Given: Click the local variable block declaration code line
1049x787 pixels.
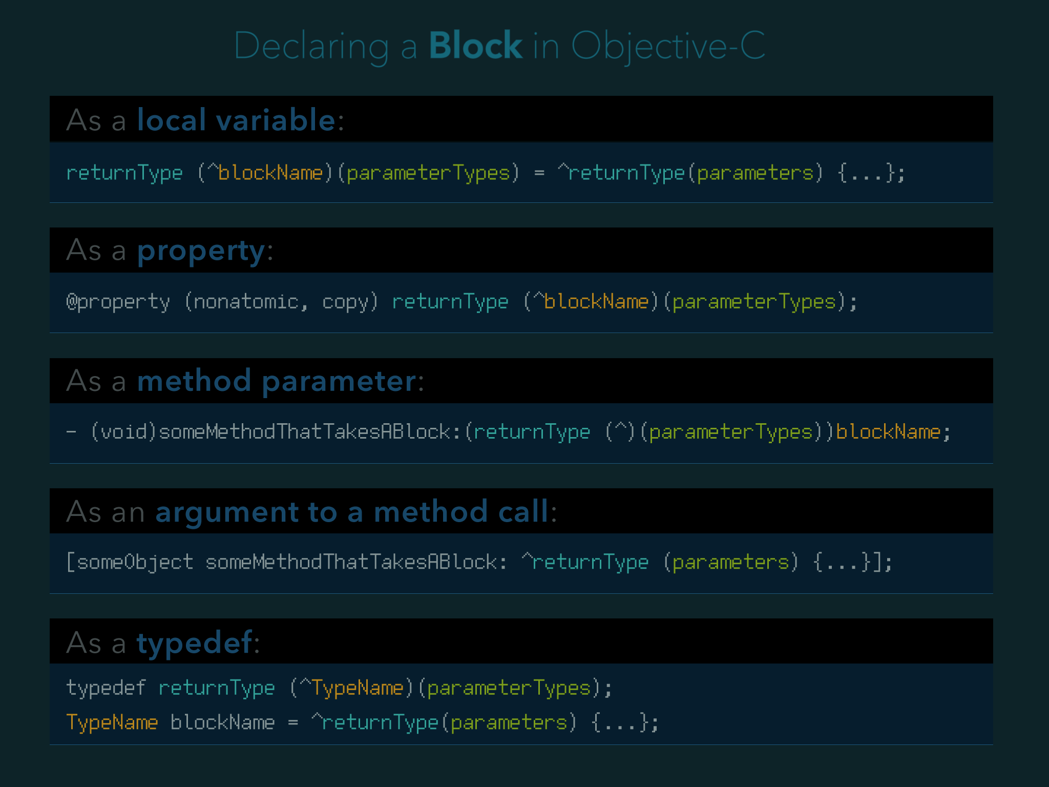Looking at the screenshot, I should tap(485, 173).
